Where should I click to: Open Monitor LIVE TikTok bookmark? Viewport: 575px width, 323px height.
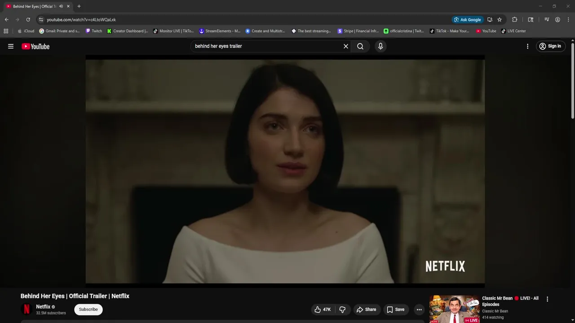pos(173,31)
